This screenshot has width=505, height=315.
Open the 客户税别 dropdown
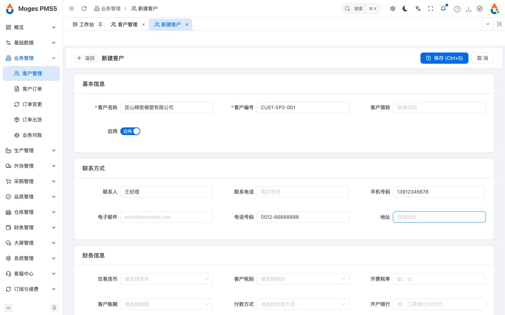tap(303, 279)
